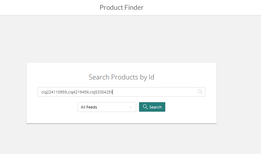
Task: Open the All Feeds feed selector
Action: click(x=107, y=107)
